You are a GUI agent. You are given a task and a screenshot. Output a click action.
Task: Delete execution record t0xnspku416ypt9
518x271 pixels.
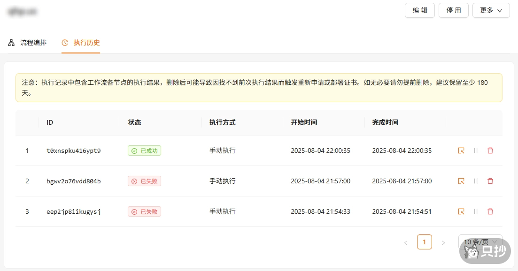point(490,151)
